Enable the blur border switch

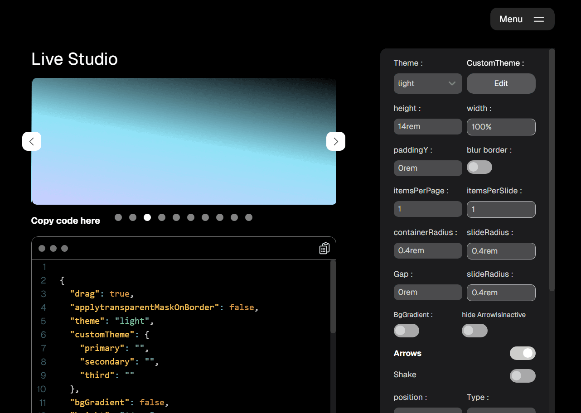click(479, 167)
